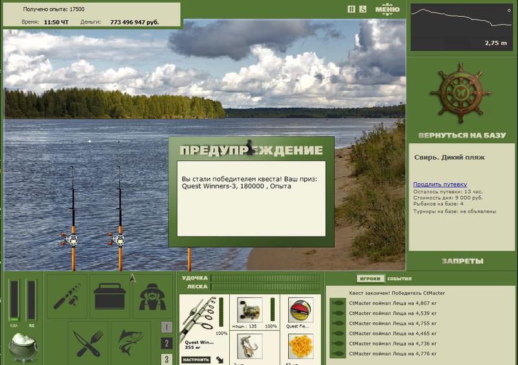Open the fish catch icon
518x365 pixels.
pyautogui.click(x=131, y=343)
